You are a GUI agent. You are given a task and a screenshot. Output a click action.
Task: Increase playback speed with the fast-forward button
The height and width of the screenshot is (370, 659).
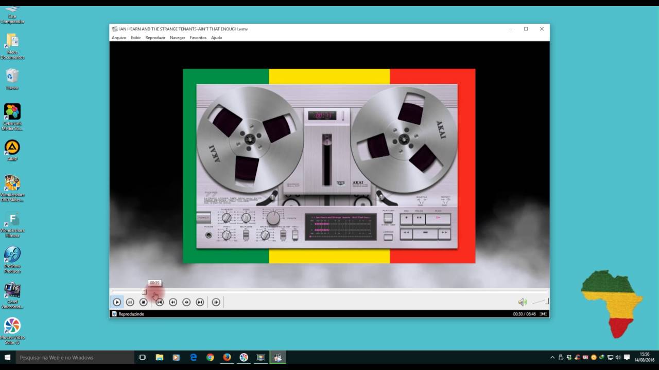186,302
